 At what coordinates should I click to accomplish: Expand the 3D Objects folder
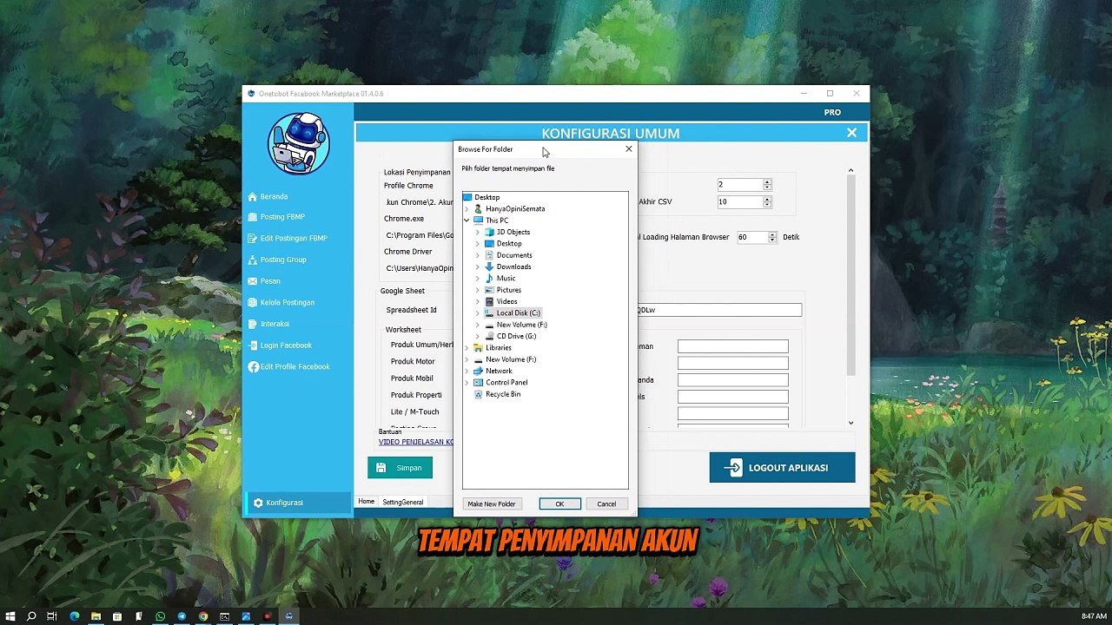click(477, 232)
